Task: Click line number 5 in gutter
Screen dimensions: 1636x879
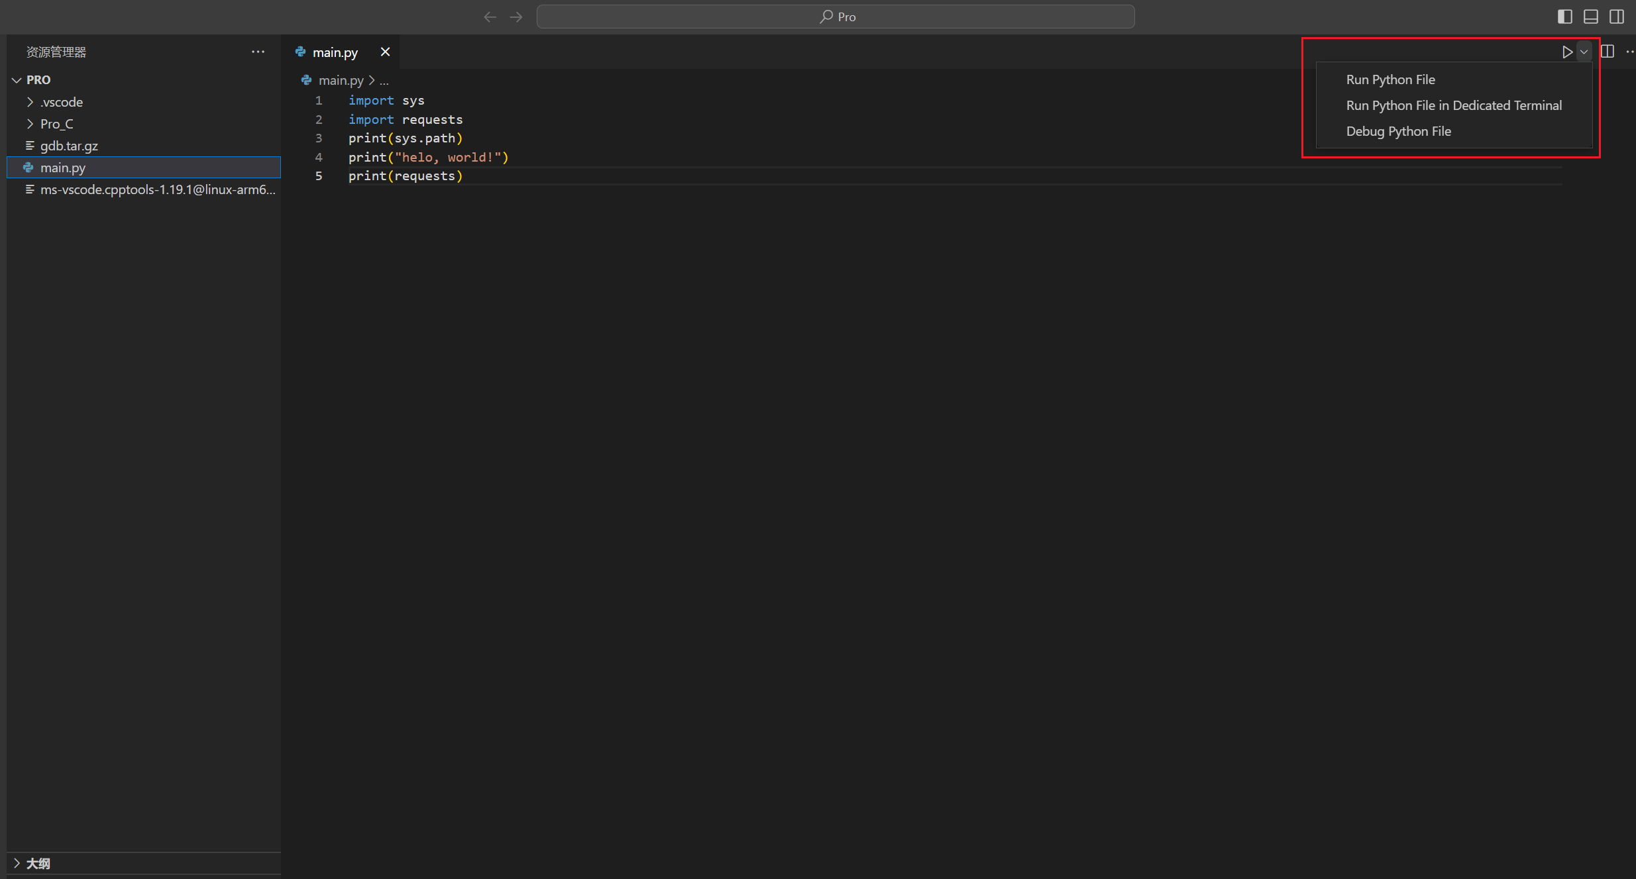Action: (319, 176)
